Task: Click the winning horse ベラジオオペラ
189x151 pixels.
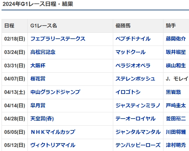Action: click(x=133, y=66)
